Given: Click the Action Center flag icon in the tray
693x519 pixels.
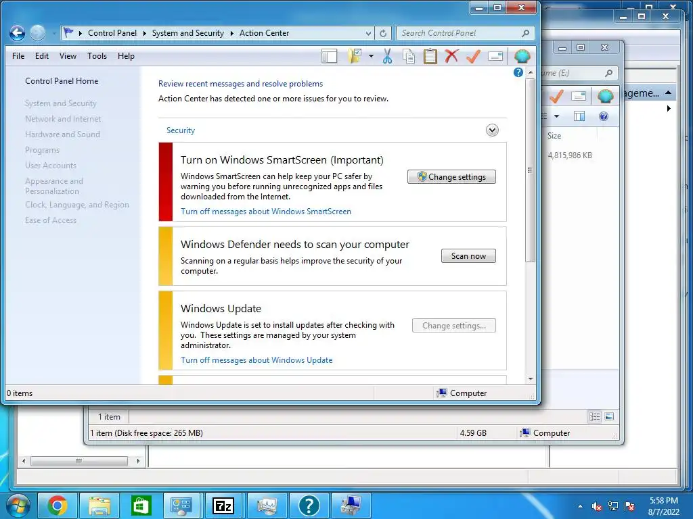Looking at the screenshot, I should 629,506.
